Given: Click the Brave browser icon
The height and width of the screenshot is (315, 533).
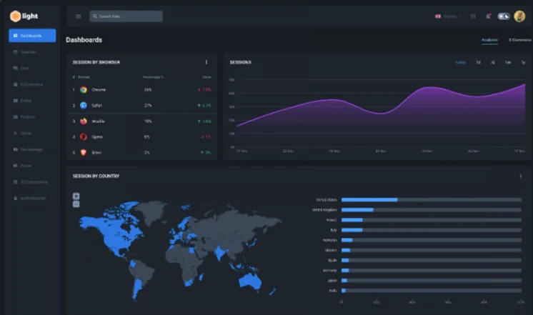Looking at the screenshot, I should (84, 153).
